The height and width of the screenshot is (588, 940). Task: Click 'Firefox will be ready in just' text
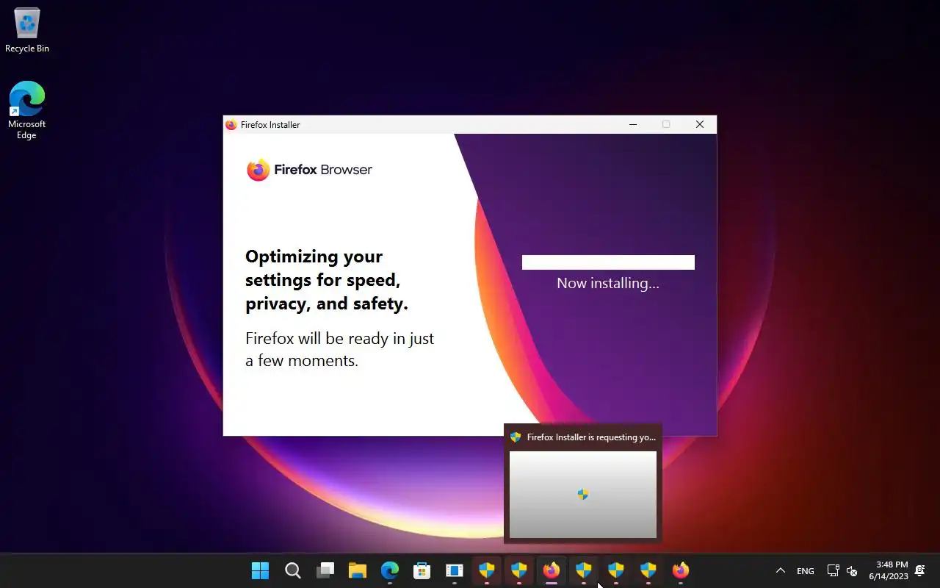339,339
